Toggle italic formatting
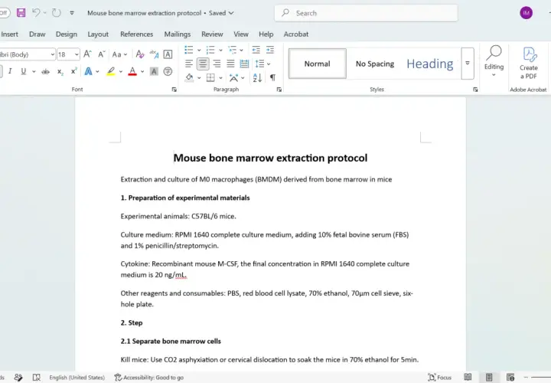Image resolution: width=551 pixels, height=383 pixels. (10, 71)
